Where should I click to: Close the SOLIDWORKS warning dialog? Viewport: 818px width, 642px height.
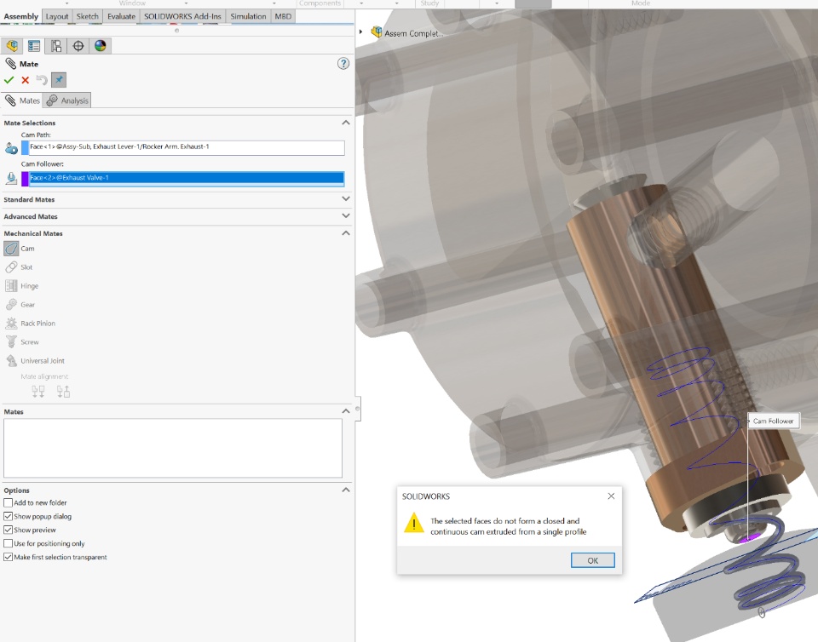pyautogui.click(x=611, y=496)
